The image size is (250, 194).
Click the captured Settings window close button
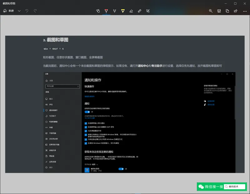click(232, 74)
